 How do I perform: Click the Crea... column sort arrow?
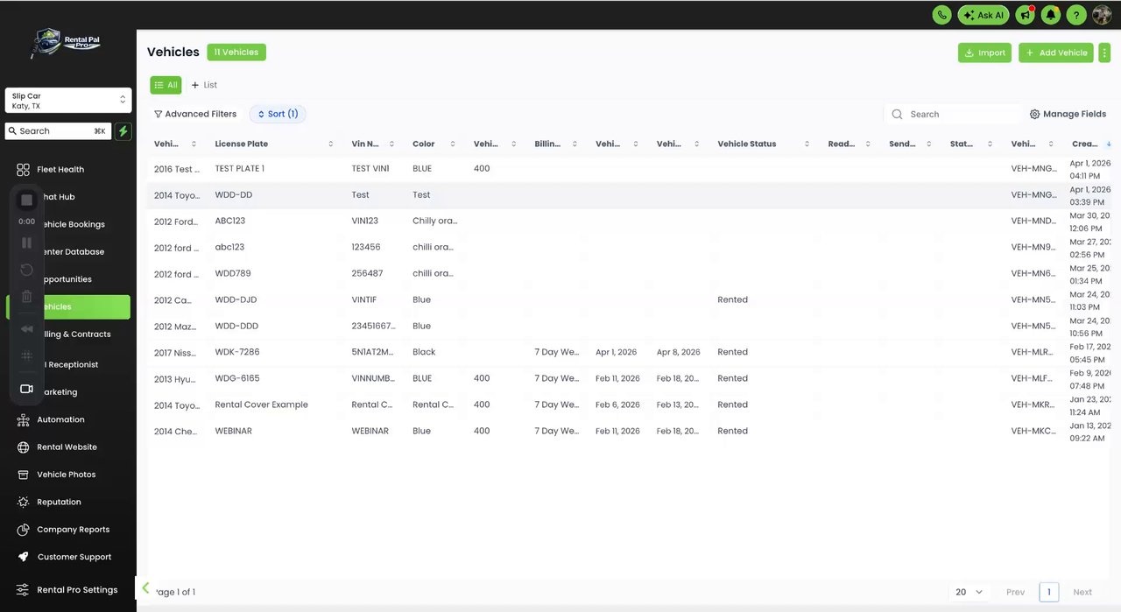1109,144
